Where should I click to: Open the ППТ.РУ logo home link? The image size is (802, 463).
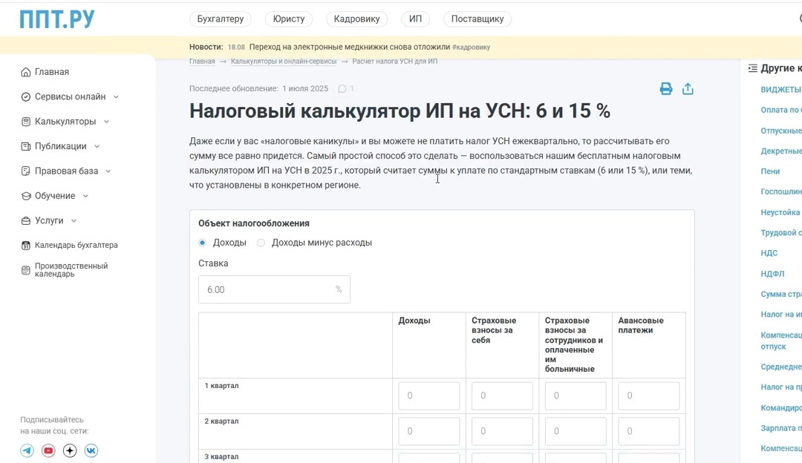[x=56, y=19]
